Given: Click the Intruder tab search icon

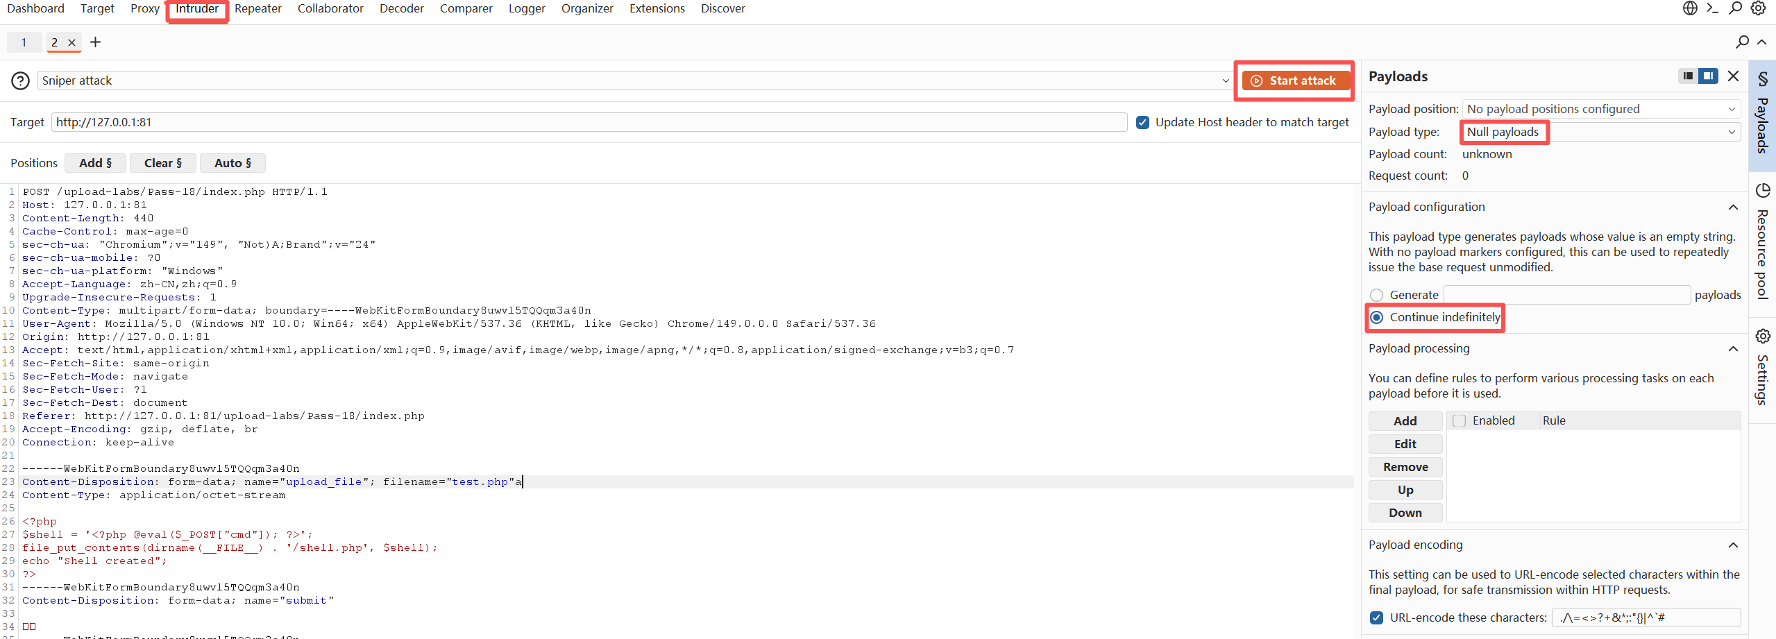Looking at the screenshot, I should (x=1742, y=42).
